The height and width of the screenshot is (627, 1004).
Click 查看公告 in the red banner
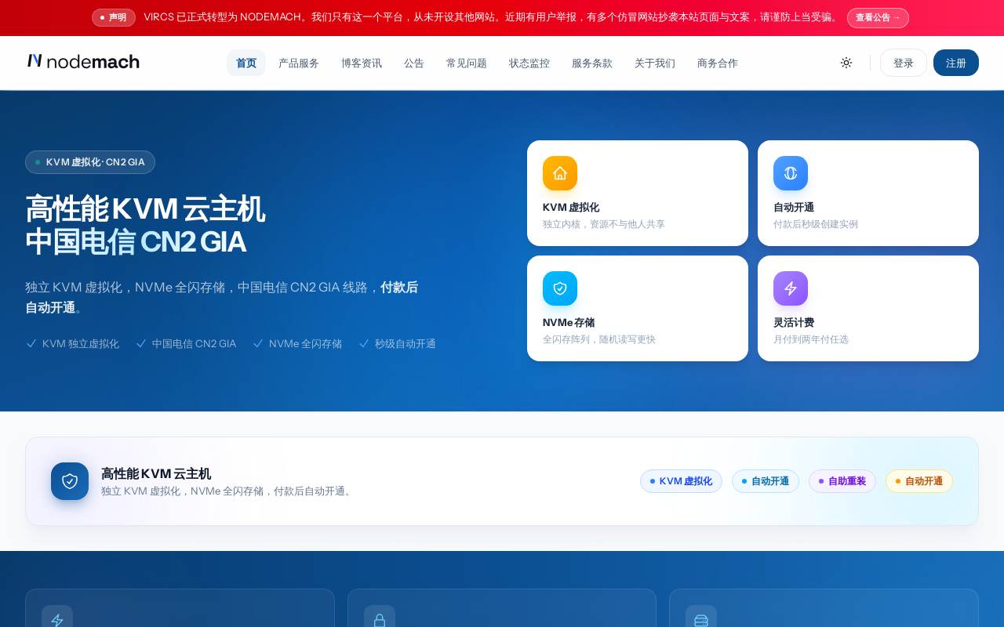tap(878, 17)
